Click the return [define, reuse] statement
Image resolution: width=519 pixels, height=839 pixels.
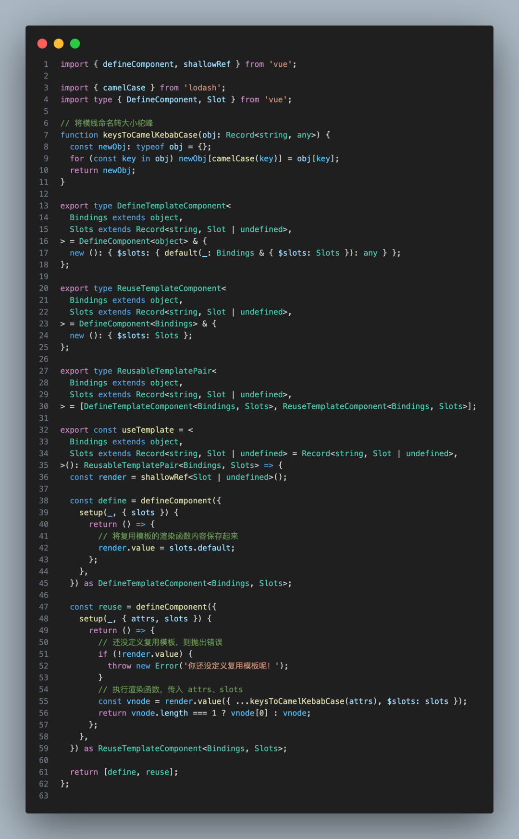pos(124,772)
